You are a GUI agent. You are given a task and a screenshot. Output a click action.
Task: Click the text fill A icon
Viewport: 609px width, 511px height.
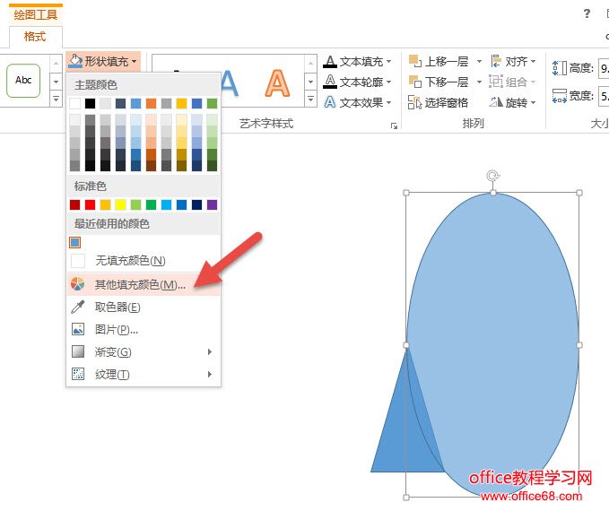[x=330, y=61]
